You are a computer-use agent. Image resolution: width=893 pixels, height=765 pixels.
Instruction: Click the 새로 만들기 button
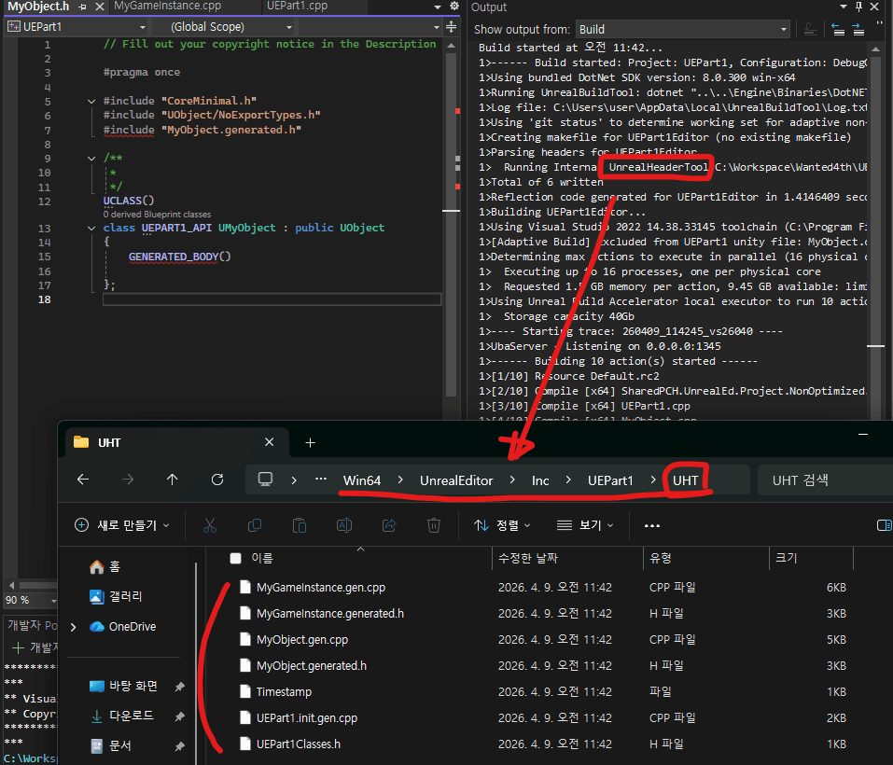pos(122,525)
